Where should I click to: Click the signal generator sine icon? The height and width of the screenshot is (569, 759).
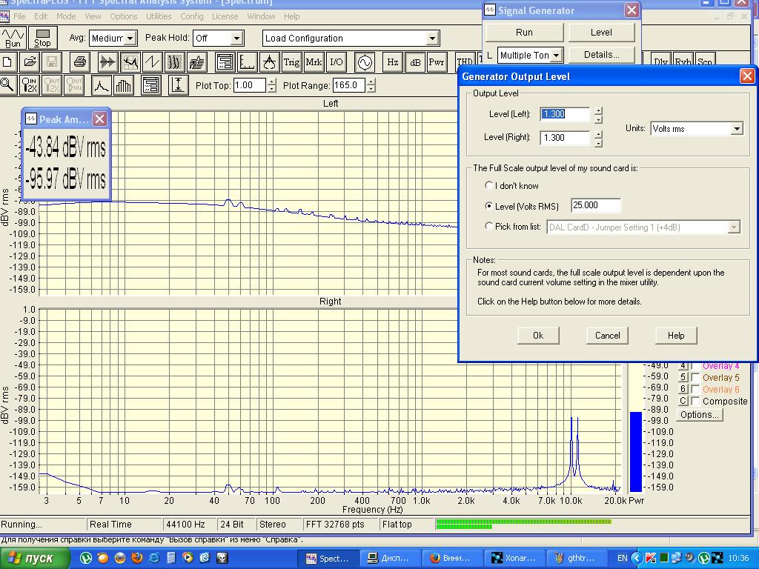tap(364, 62)
